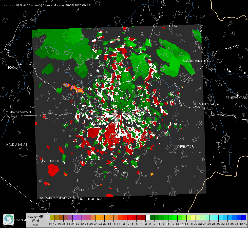Select the MÁTÉSZALKA label
The height and width of the screenshot is (228, 248).
(209, 104)
